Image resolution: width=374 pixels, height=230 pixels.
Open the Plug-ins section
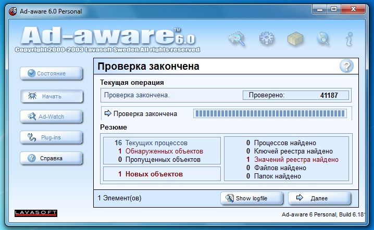[51, 137]
